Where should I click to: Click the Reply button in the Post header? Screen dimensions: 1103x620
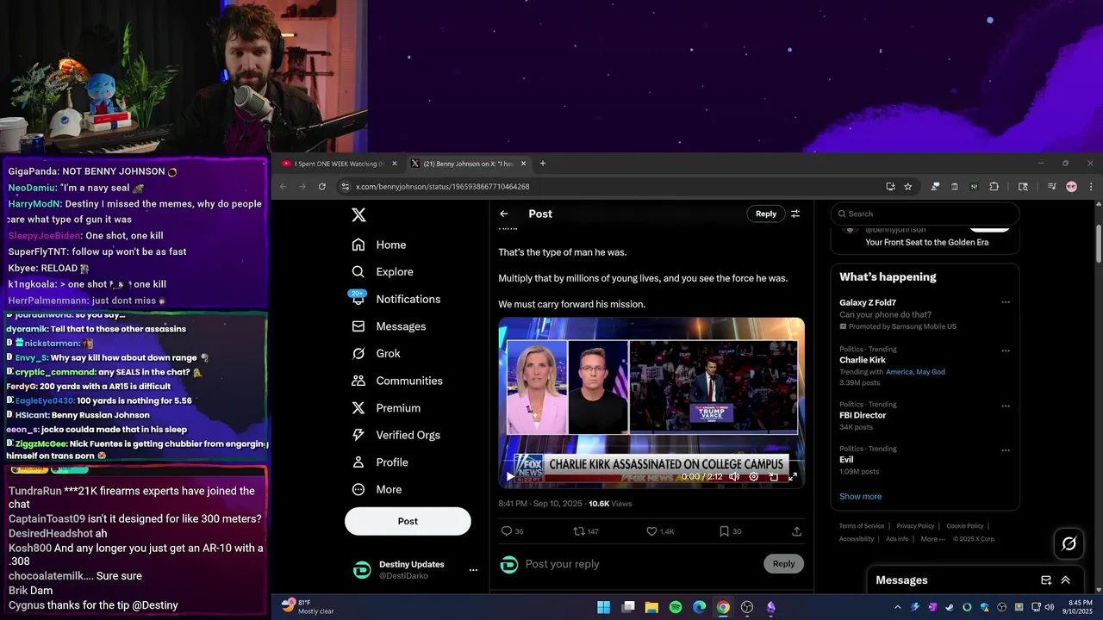[x=766, y=214]
